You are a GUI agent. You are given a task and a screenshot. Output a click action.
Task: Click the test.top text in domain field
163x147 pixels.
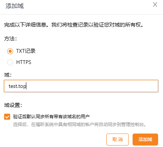[17, 86]
